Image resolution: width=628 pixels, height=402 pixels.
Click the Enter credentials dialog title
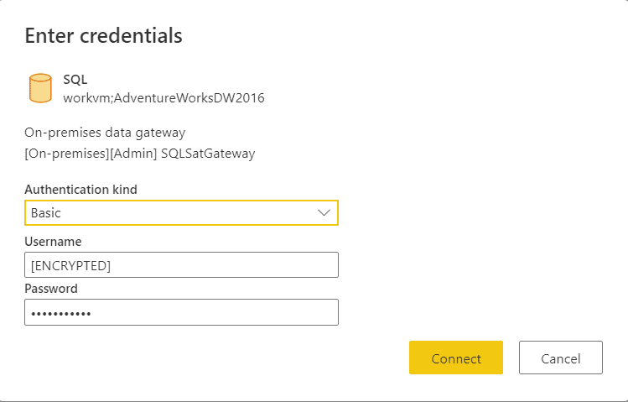point(104,36)
